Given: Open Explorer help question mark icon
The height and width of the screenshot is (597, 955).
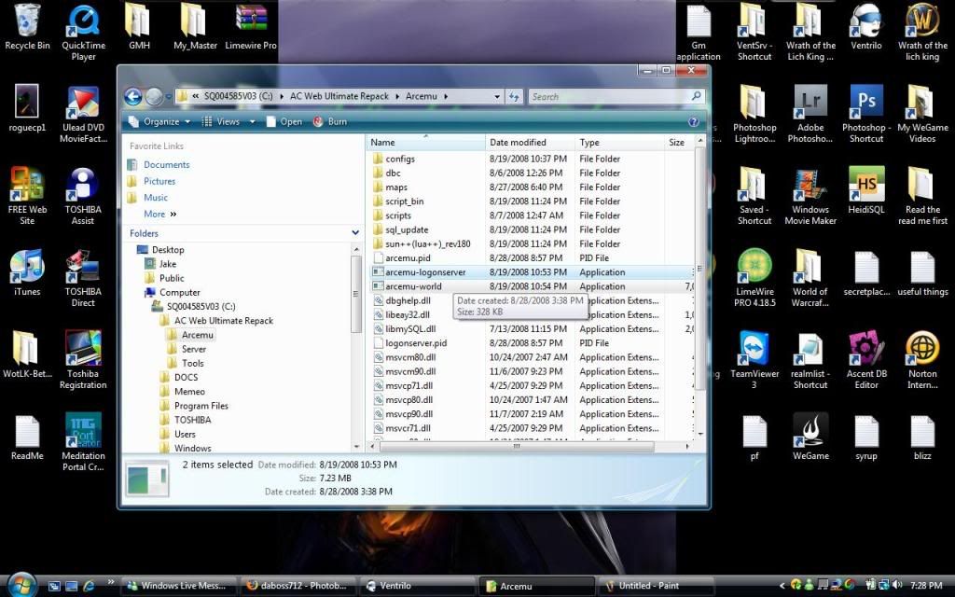Looking at the screenshot, I should tap(693, 122).
